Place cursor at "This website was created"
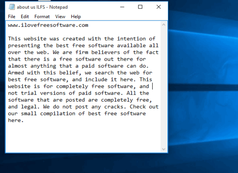Screen dimensions: 238x173 (x=46, y=39)
